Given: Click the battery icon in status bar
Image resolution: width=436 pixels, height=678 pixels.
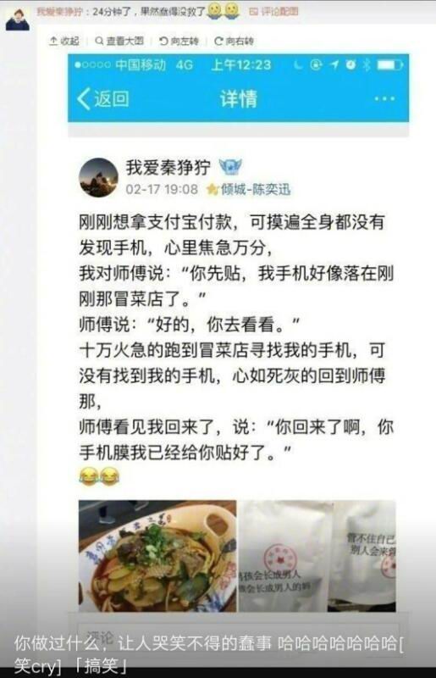Looking at the screenshot, I should (389, 65).
